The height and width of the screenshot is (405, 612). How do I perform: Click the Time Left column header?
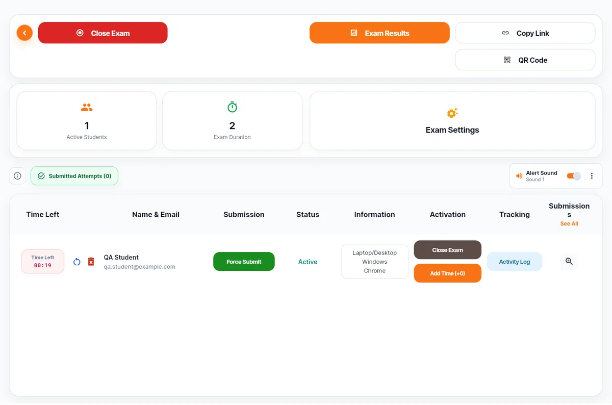coord(43,215)
